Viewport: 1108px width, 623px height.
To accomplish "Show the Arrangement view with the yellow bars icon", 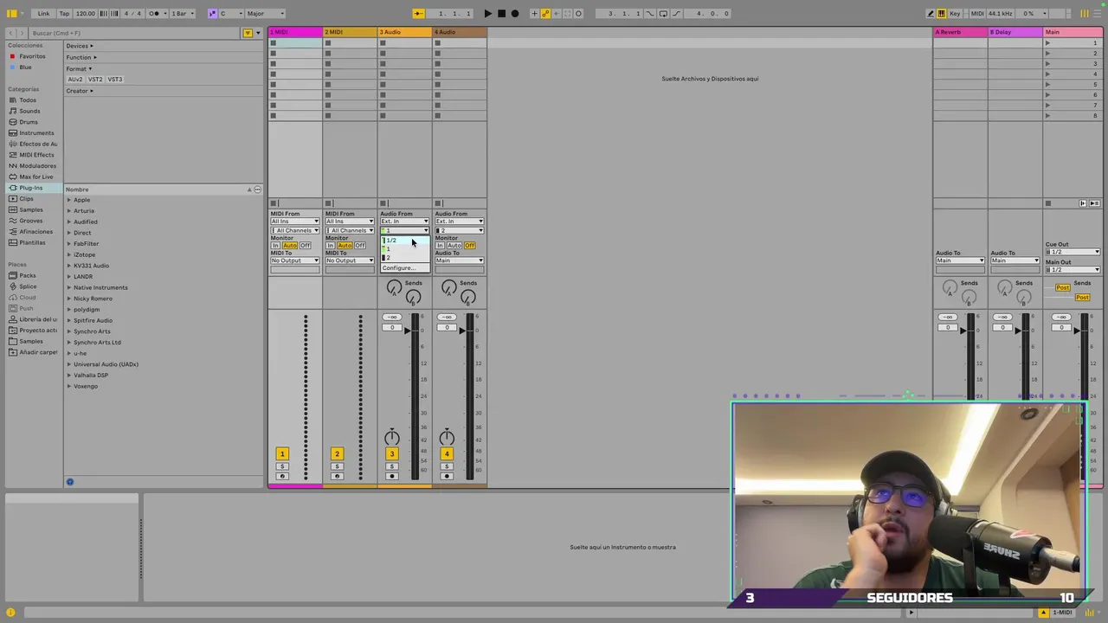I will (x=1084, y=13).
